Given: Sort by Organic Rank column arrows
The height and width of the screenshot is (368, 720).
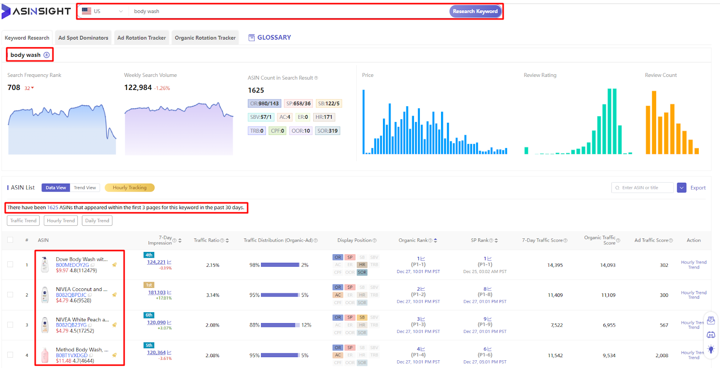Looking at the screenshot, I should pos(436,240).
